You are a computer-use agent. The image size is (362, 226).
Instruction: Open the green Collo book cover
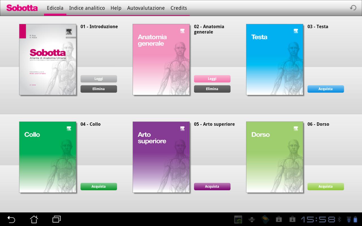[48, 157]
